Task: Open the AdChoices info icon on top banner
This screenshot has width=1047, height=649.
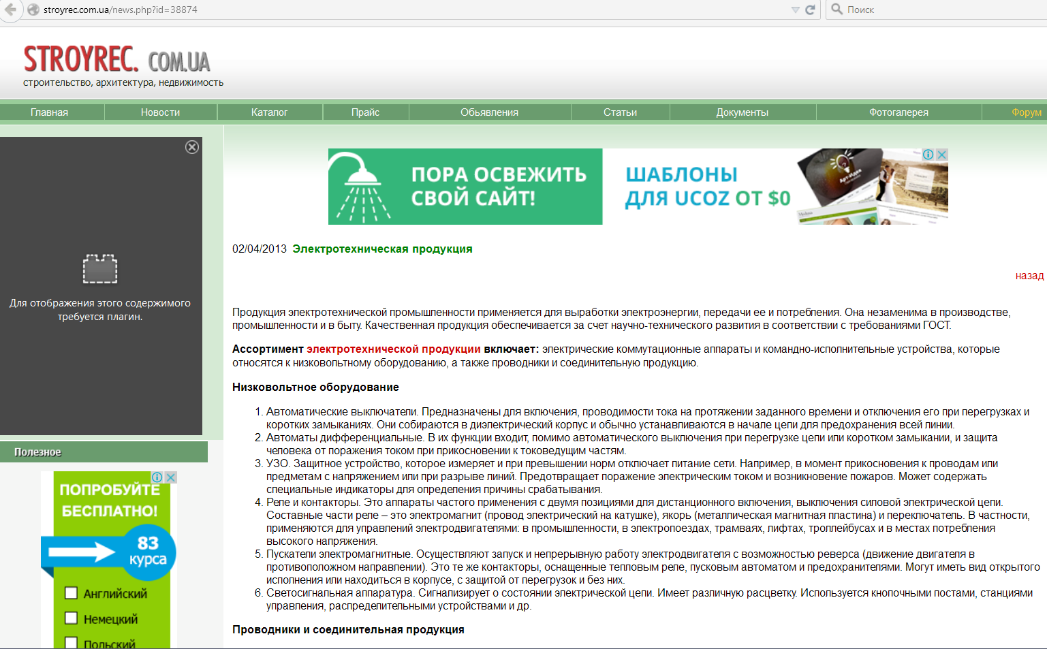Action: click(928, 155)
